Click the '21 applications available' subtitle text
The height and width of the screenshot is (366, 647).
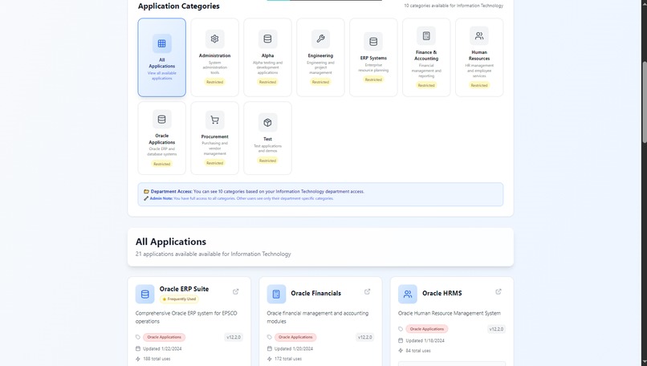[x=213, y=254]
